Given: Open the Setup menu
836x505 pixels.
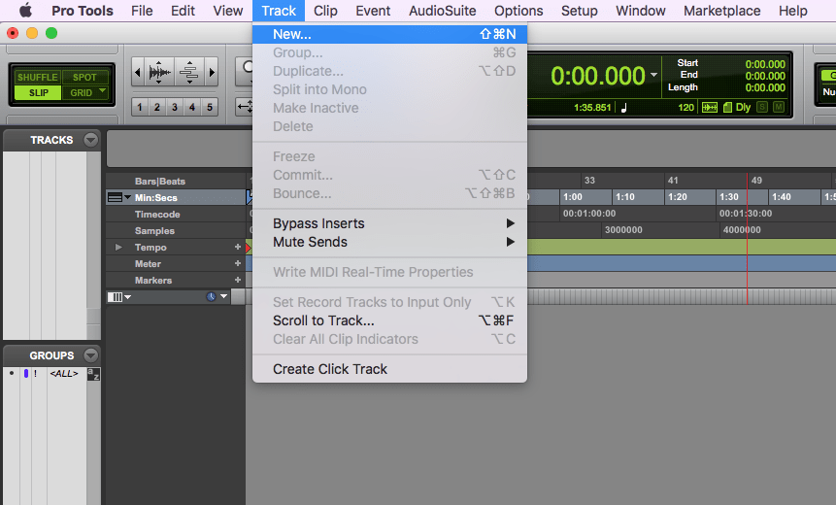Looking at the screenshot, I should 580,11.
